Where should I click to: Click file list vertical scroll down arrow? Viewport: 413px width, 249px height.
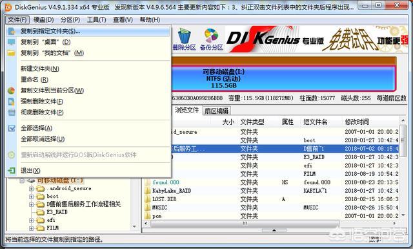click(x=403, y=216)
